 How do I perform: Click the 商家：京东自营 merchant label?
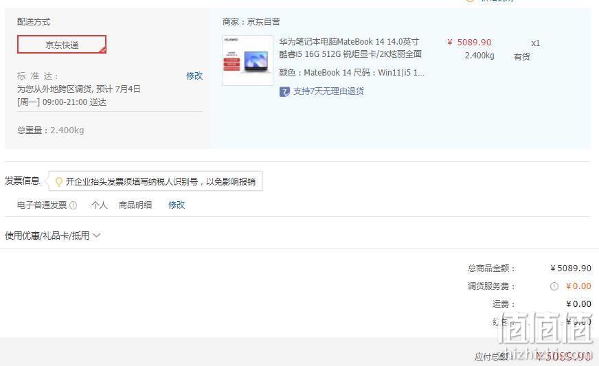click(x=251, y=22)
